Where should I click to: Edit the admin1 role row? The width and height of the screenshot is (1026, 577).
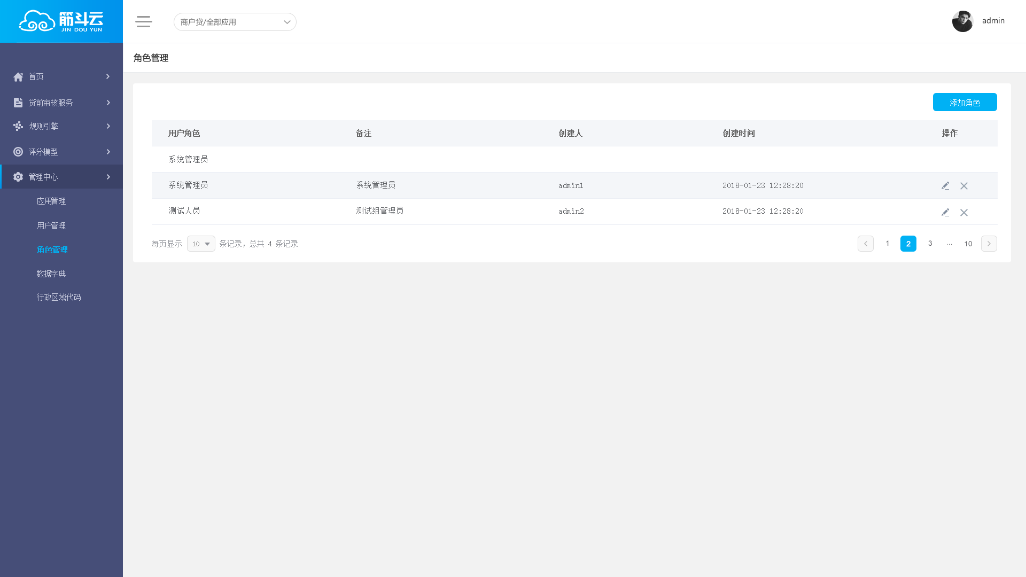coord(945,186)
